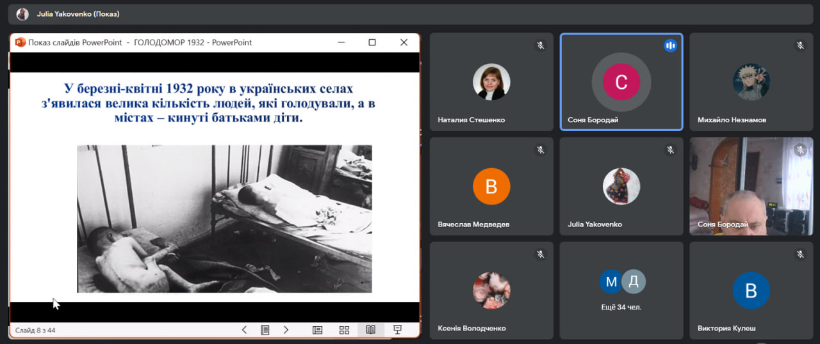Show the 34 more participants tile
Image resolution: width=820 pixels, height=344 pixels.
(x=621, y=290)
